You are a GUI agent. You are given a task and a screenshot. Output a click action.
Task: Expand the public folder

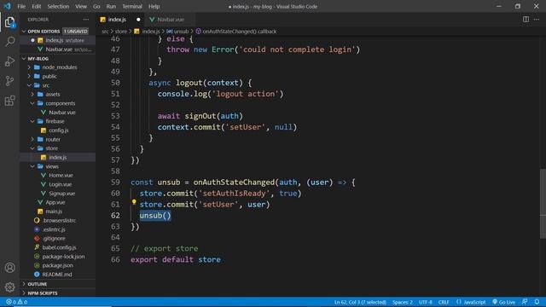pyautogui.click(x=57, y=76)
